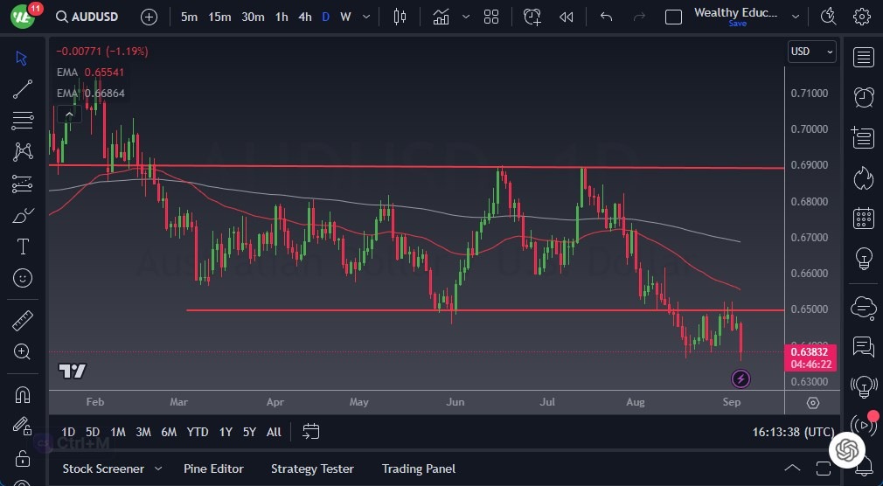Toggle the magnet snap mode
Screen dimensions: 883x486
click(x=23, y=394)
